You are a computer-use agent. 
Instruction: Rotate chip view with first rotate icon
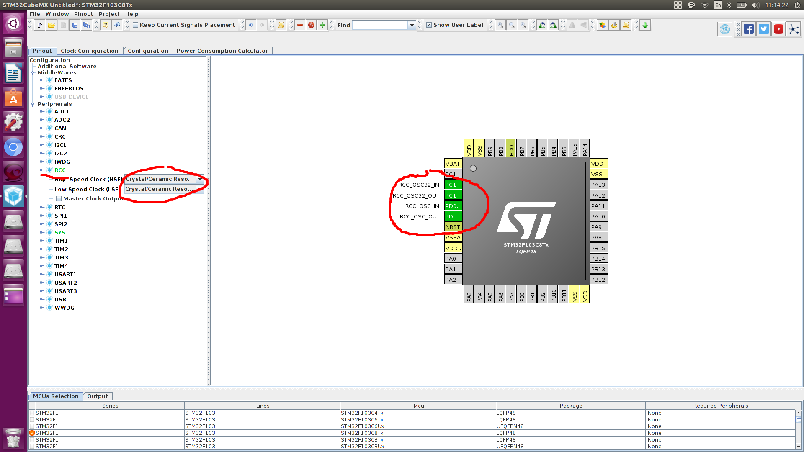coord(542,25)
